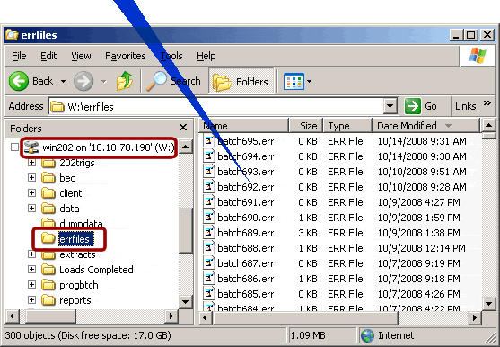Expand the data folder node
The image size is (500, 347).
[x=31, y=209]
